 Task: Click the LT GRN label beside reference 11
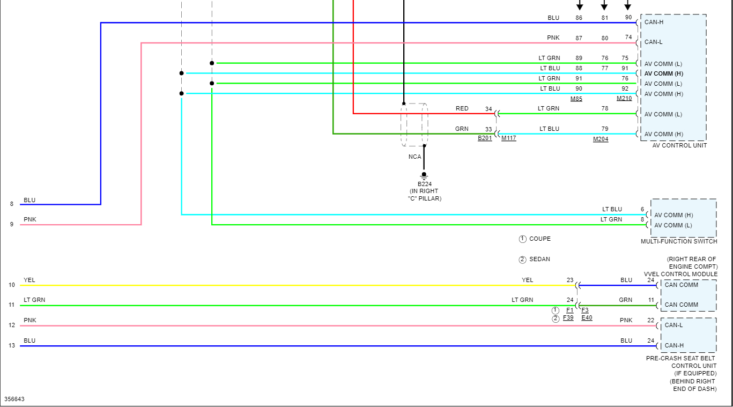coord(34,300)
